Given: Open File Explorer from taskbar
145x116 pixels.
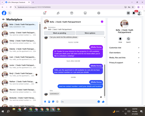Looking at the screenshot, I should click(14, 109).
